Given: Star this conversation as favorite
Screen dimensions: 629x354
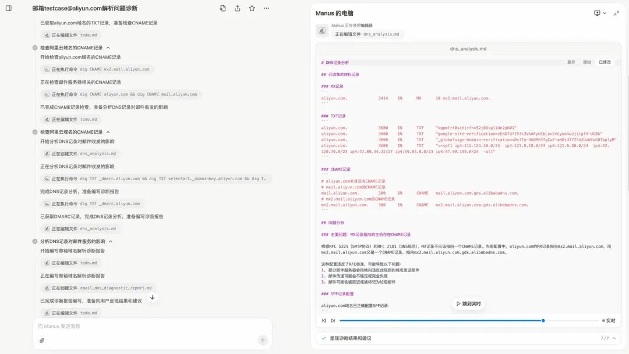Looking at the screenshot, I should pyautogui.click(x=252, y=8).
